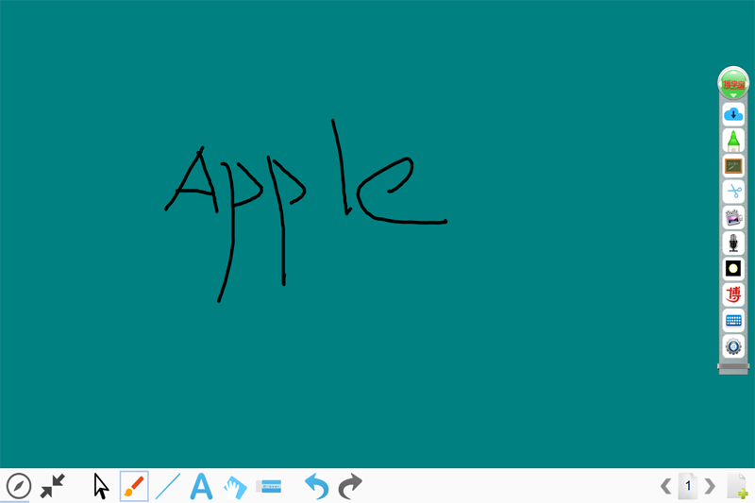Select the arrow pointer tool
Screen dimensions: 755x503
[101, 486]
